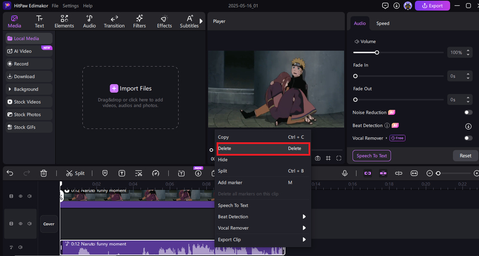Open the Transition tab
Image resolution: width=479 pixels, height=256 pixels.
[x=114, y=22]
